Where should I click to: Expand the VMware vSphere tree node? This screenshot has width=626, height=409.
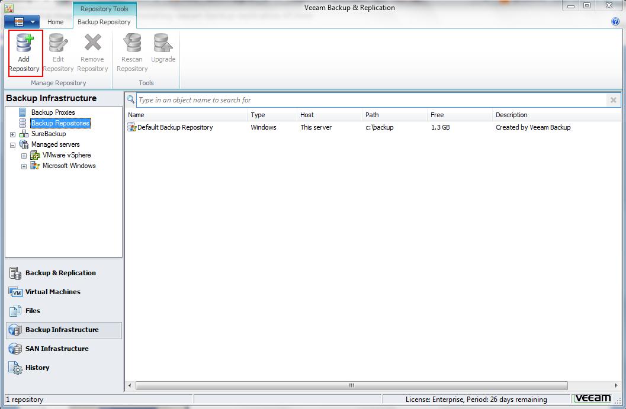tap(24, 155)
